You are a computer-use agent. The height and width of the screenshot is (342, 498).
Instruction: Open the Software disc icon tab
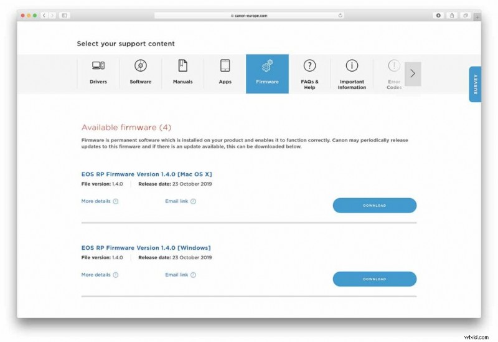[x=140, y=74]
